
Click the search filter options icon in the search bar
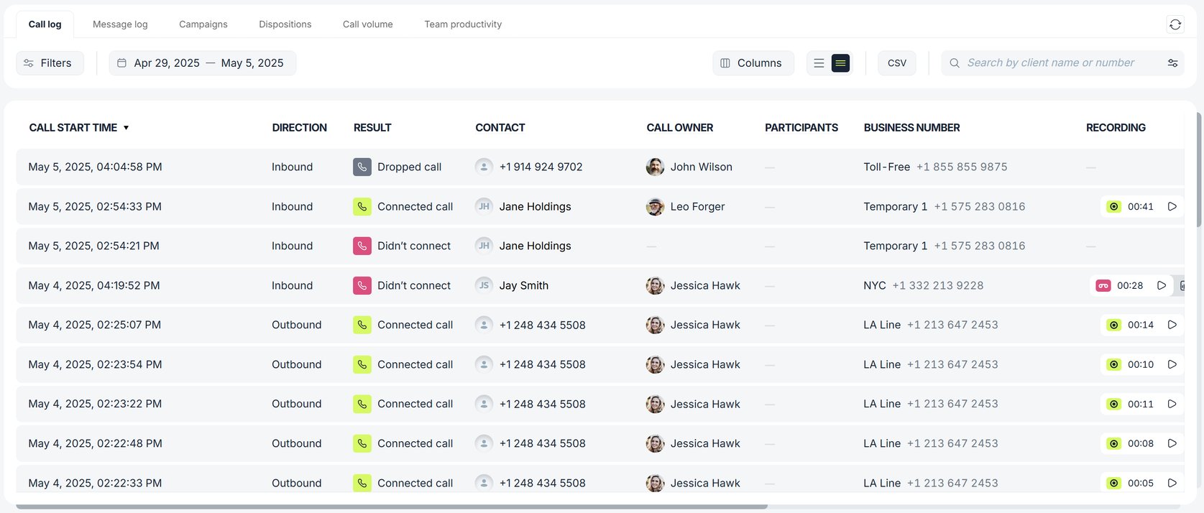coord(1173,63)
